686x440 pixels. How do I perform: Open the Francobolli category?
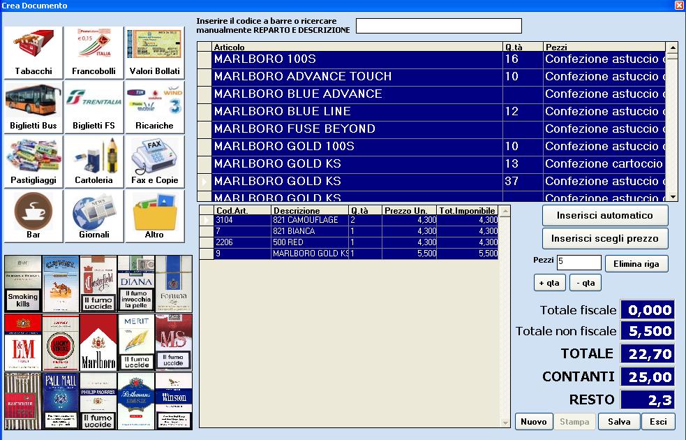94,52
